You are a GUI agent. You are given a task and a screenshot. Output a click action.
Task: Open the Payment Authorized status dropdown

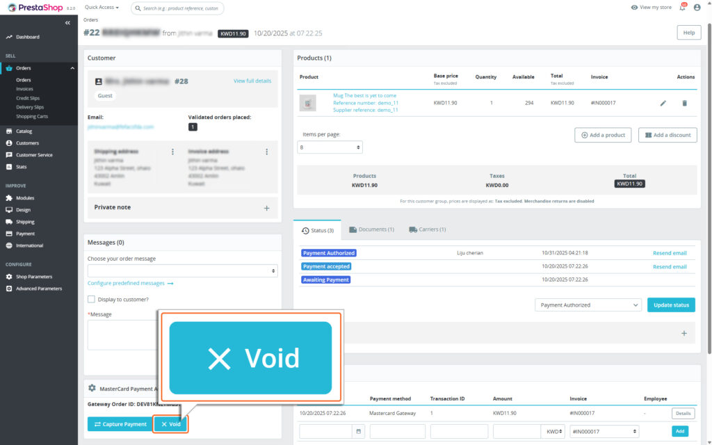(588, 305)
